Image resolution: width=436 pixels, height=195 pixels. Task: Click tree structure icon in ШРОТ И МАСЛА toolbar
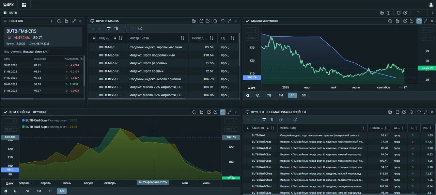[116, 29]
